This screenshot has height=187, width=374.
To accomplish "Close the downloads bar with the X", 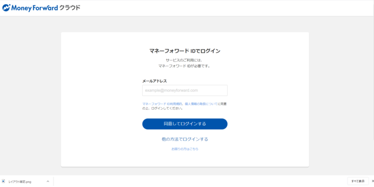I will pos(372,181).
